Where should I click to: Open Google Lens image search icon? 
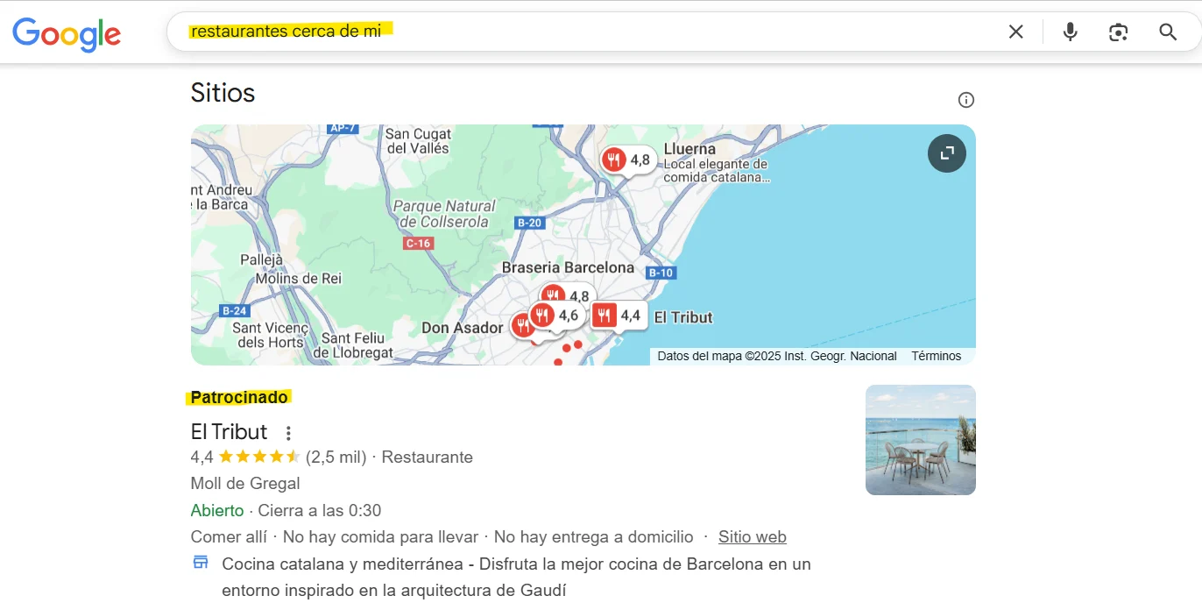point(1118,32)
